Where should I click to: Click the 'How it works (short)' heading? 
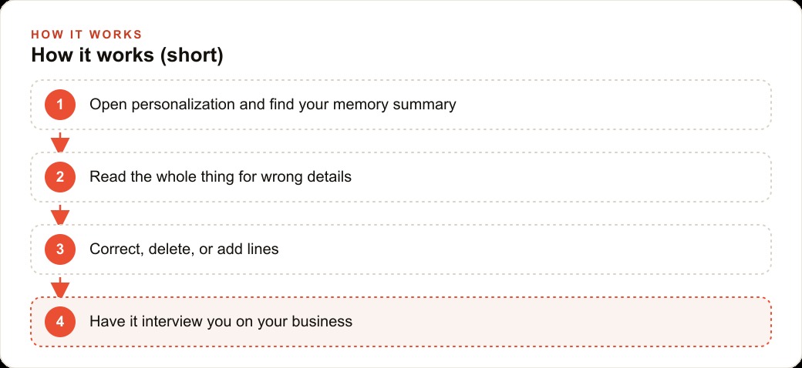[127, 55]
